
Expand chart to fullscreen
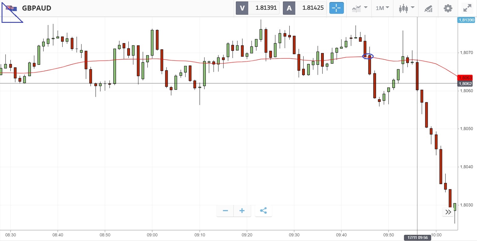click(467, 8)
